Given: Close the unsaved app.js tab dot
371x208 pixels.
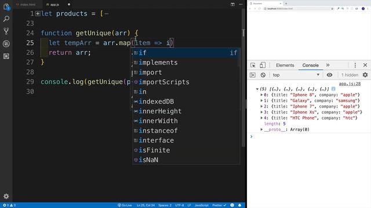Looking at the screenshot, I should point(69,5).
